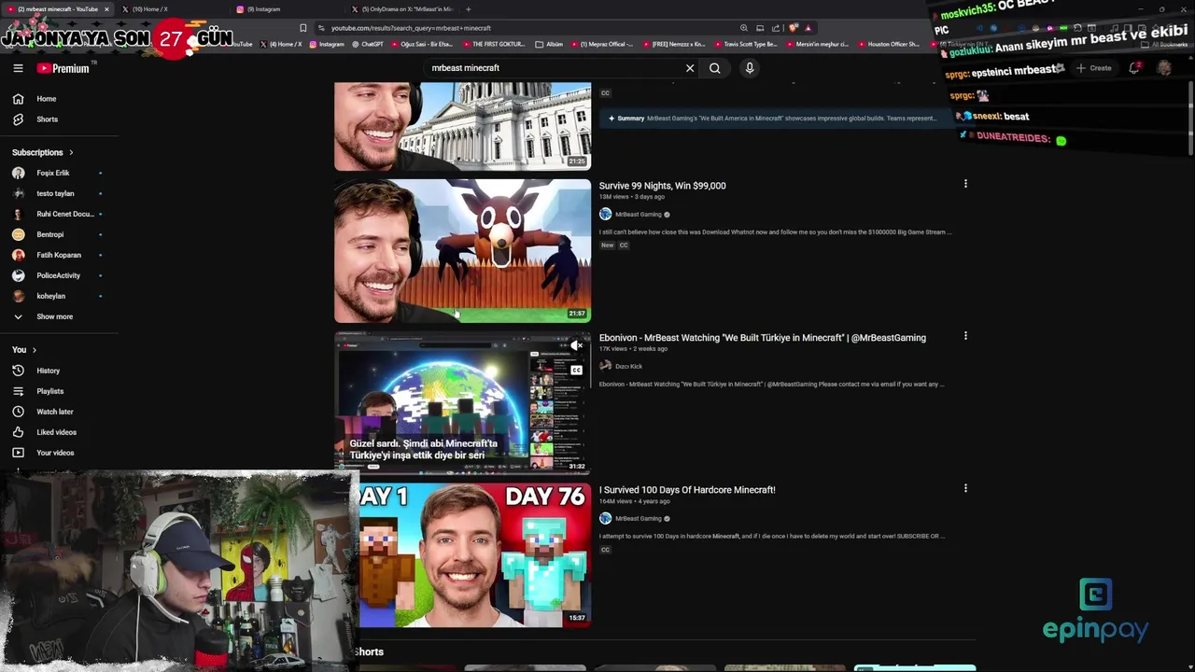The width and height of the screenshot is (1195, 672).
Task: Click MrBeast Gaming channel name under 100 Days video
Action: coord(638,518)
